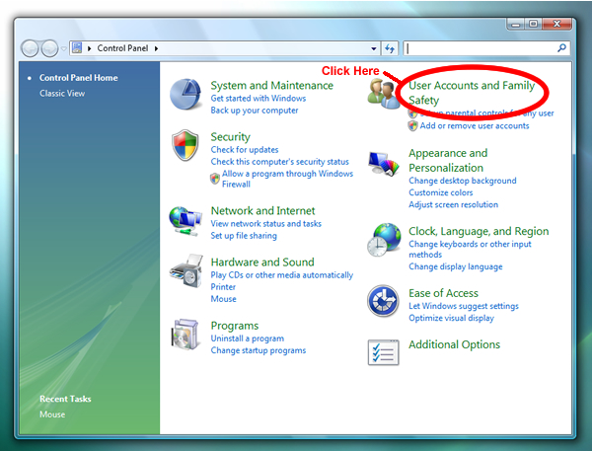Open the Appearance and Personalization monitor icon
Image resolution: width=592 pixels, height=451 pixels.
click(383, 163)
